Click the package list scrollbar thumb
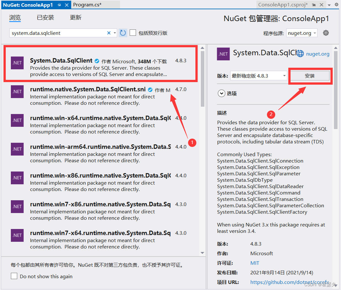Viewport: 341px width, 290px height. pyautogui.click(x=202, y=79)
